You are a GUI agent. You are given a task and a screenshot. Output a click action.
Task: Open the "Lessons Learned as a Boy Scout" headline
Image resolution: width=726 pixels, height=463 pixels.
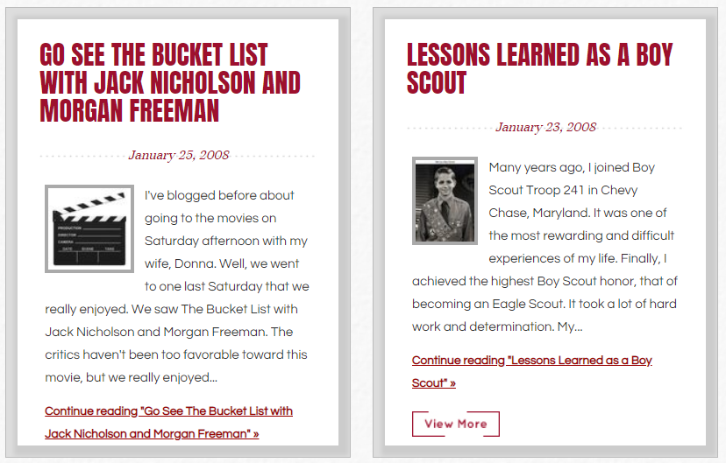pyautogui.click(x=538, y=69)
